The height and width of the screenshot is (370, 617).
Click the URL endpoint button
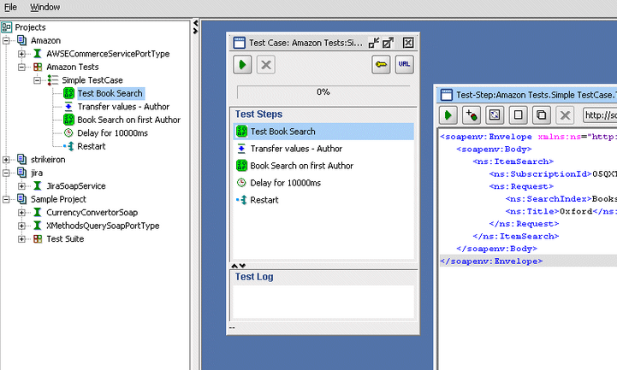(x=404, y=64)
